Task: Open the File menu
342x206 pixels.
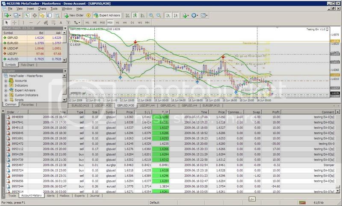Action: pyautogui.click(x=10, y=9)
